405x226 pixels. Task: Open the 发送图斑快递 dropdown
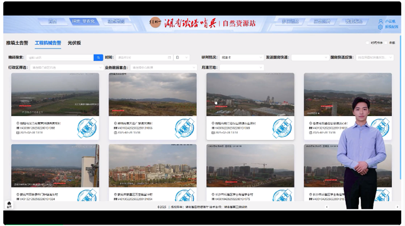(x=309, y=58)
